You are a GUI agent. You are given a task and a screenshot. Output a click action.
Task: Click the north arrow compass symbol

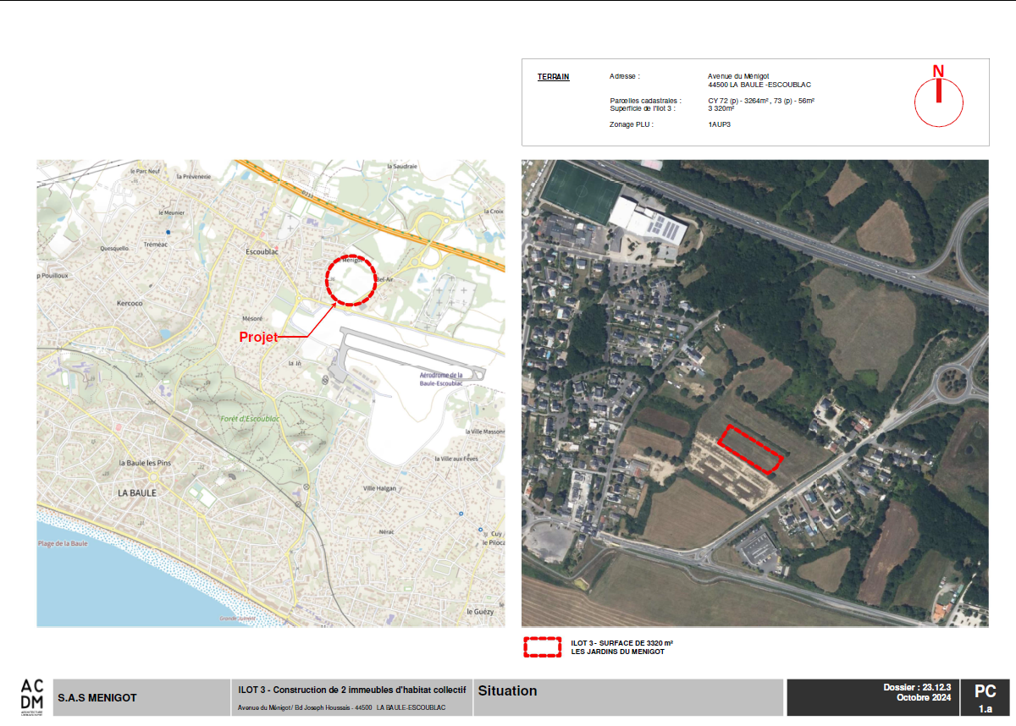[x=938, y=101]
